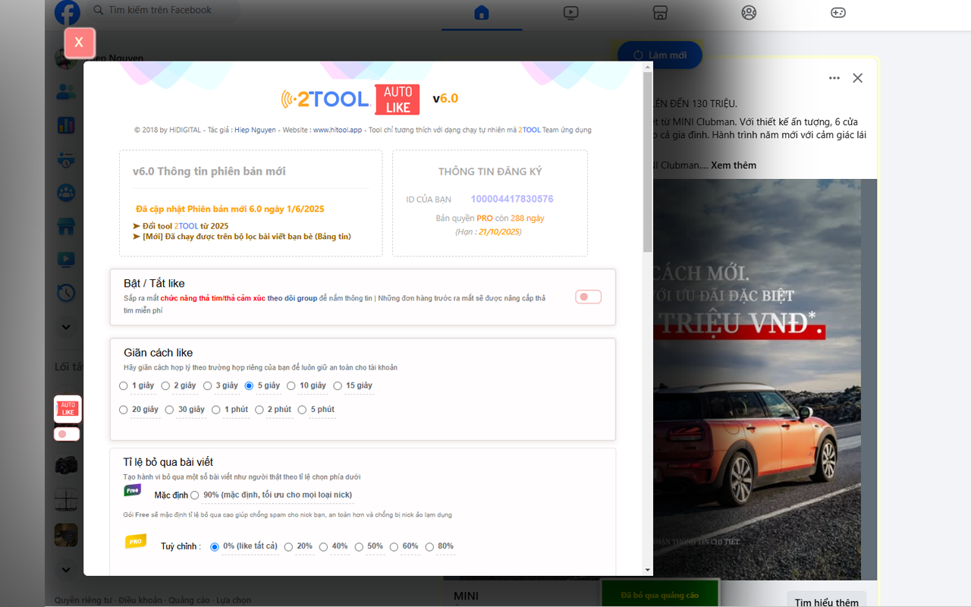The width and height of the screenshot is (971, 607).
Task: Open Marketplace from top navigation
Action: coord(659,13)
